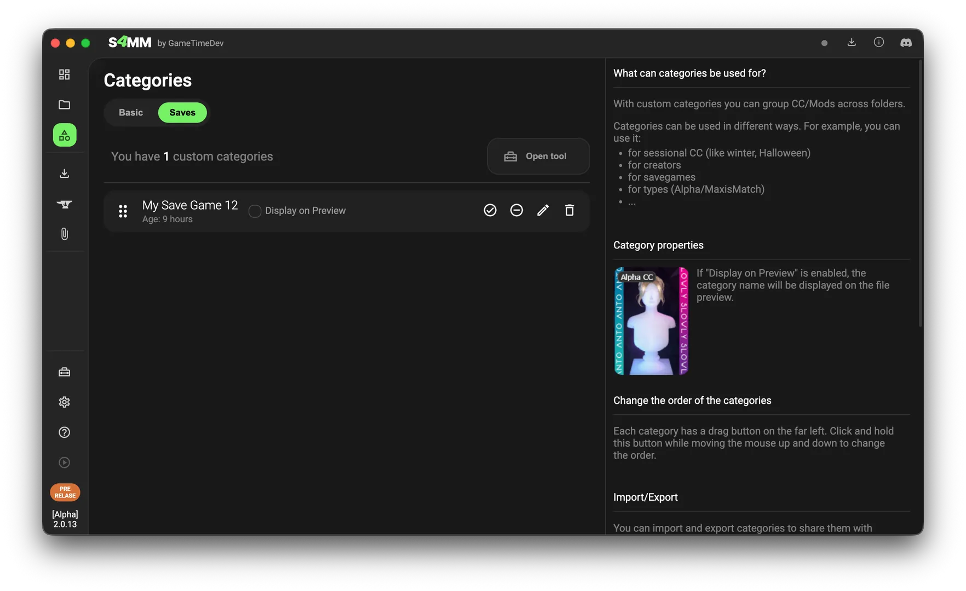The height and width of the screenshot is (591, 966).
Task: Minimize the S4MM window with yellow button
Action: pyautogui.click(x=71, y=43)
